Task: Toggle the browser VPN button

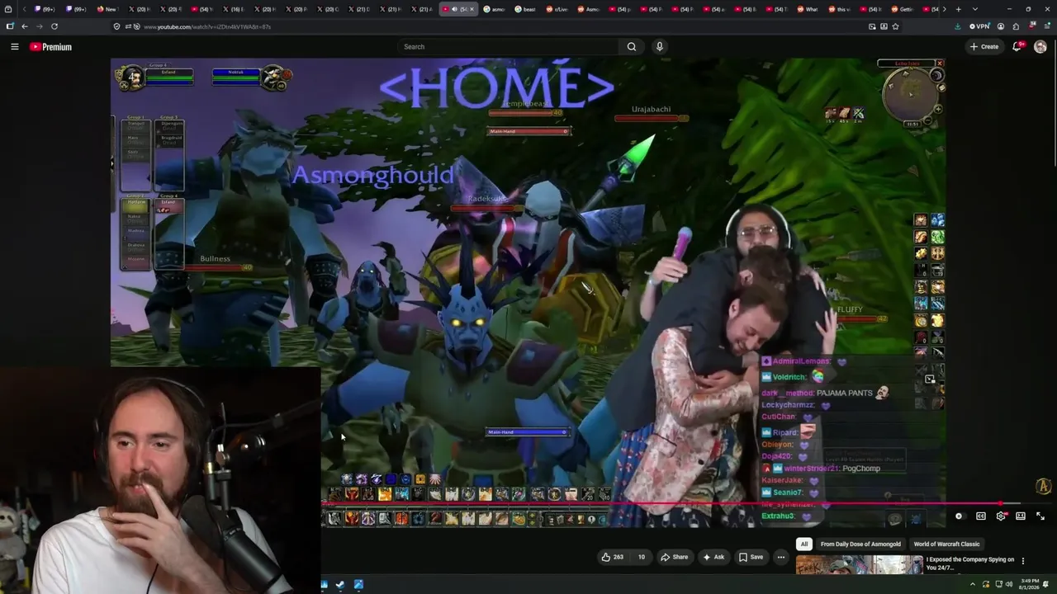Action: 979,26
